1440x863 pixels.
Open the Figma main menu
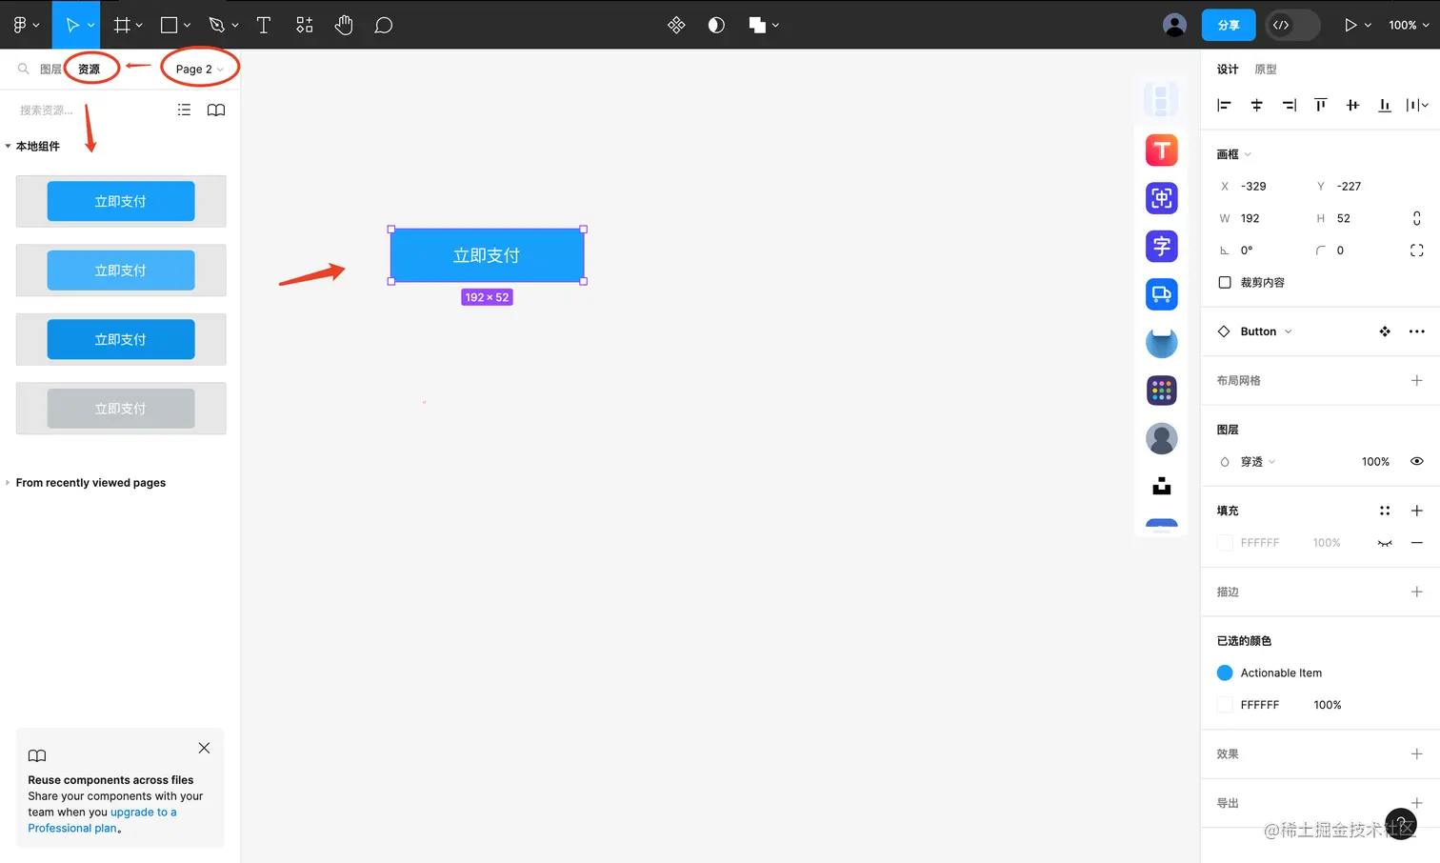pyautogui.click(x=26, y=26)
